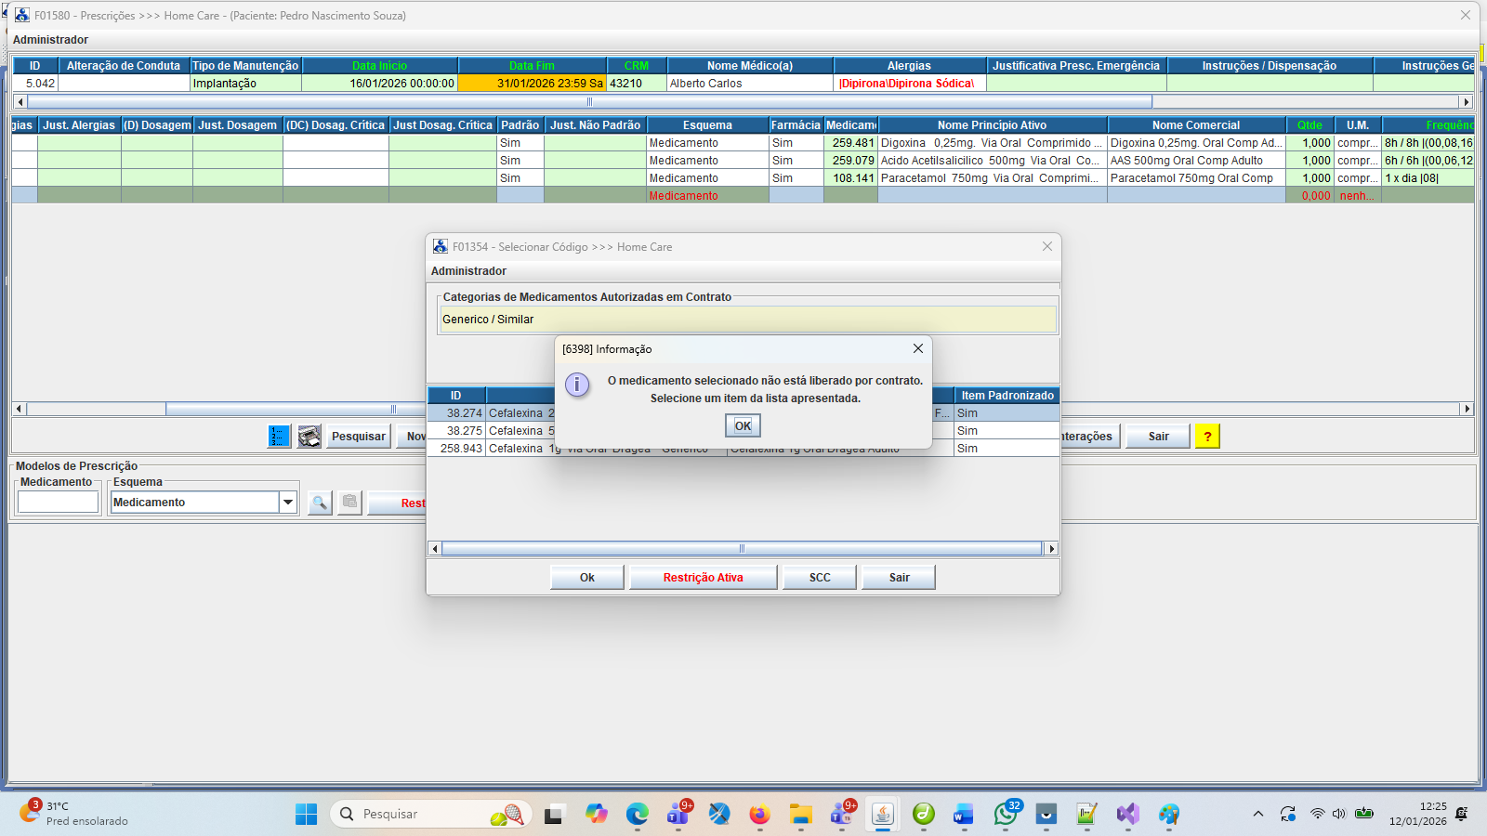
Task: Open the Visual Studio taskbar icon
Action: point(1127,815)
